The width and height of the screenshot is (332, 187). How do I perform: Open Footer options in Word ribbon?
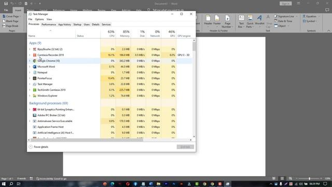pos(217,21)
